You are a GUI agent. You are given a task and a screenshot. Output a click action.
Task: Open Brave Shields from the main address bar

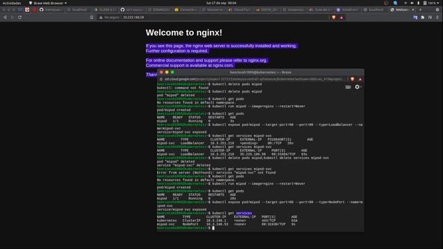[x=334, y=17]
